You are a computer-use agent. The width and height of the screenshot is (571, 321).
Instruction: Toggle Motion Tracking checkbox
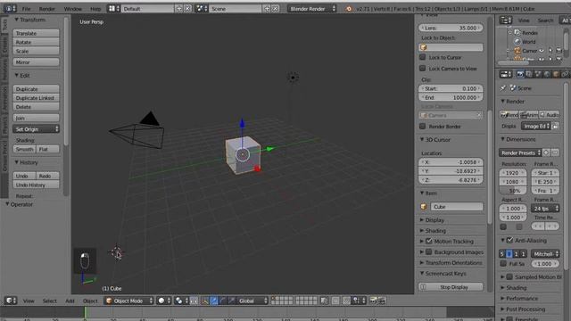(429, 241)
